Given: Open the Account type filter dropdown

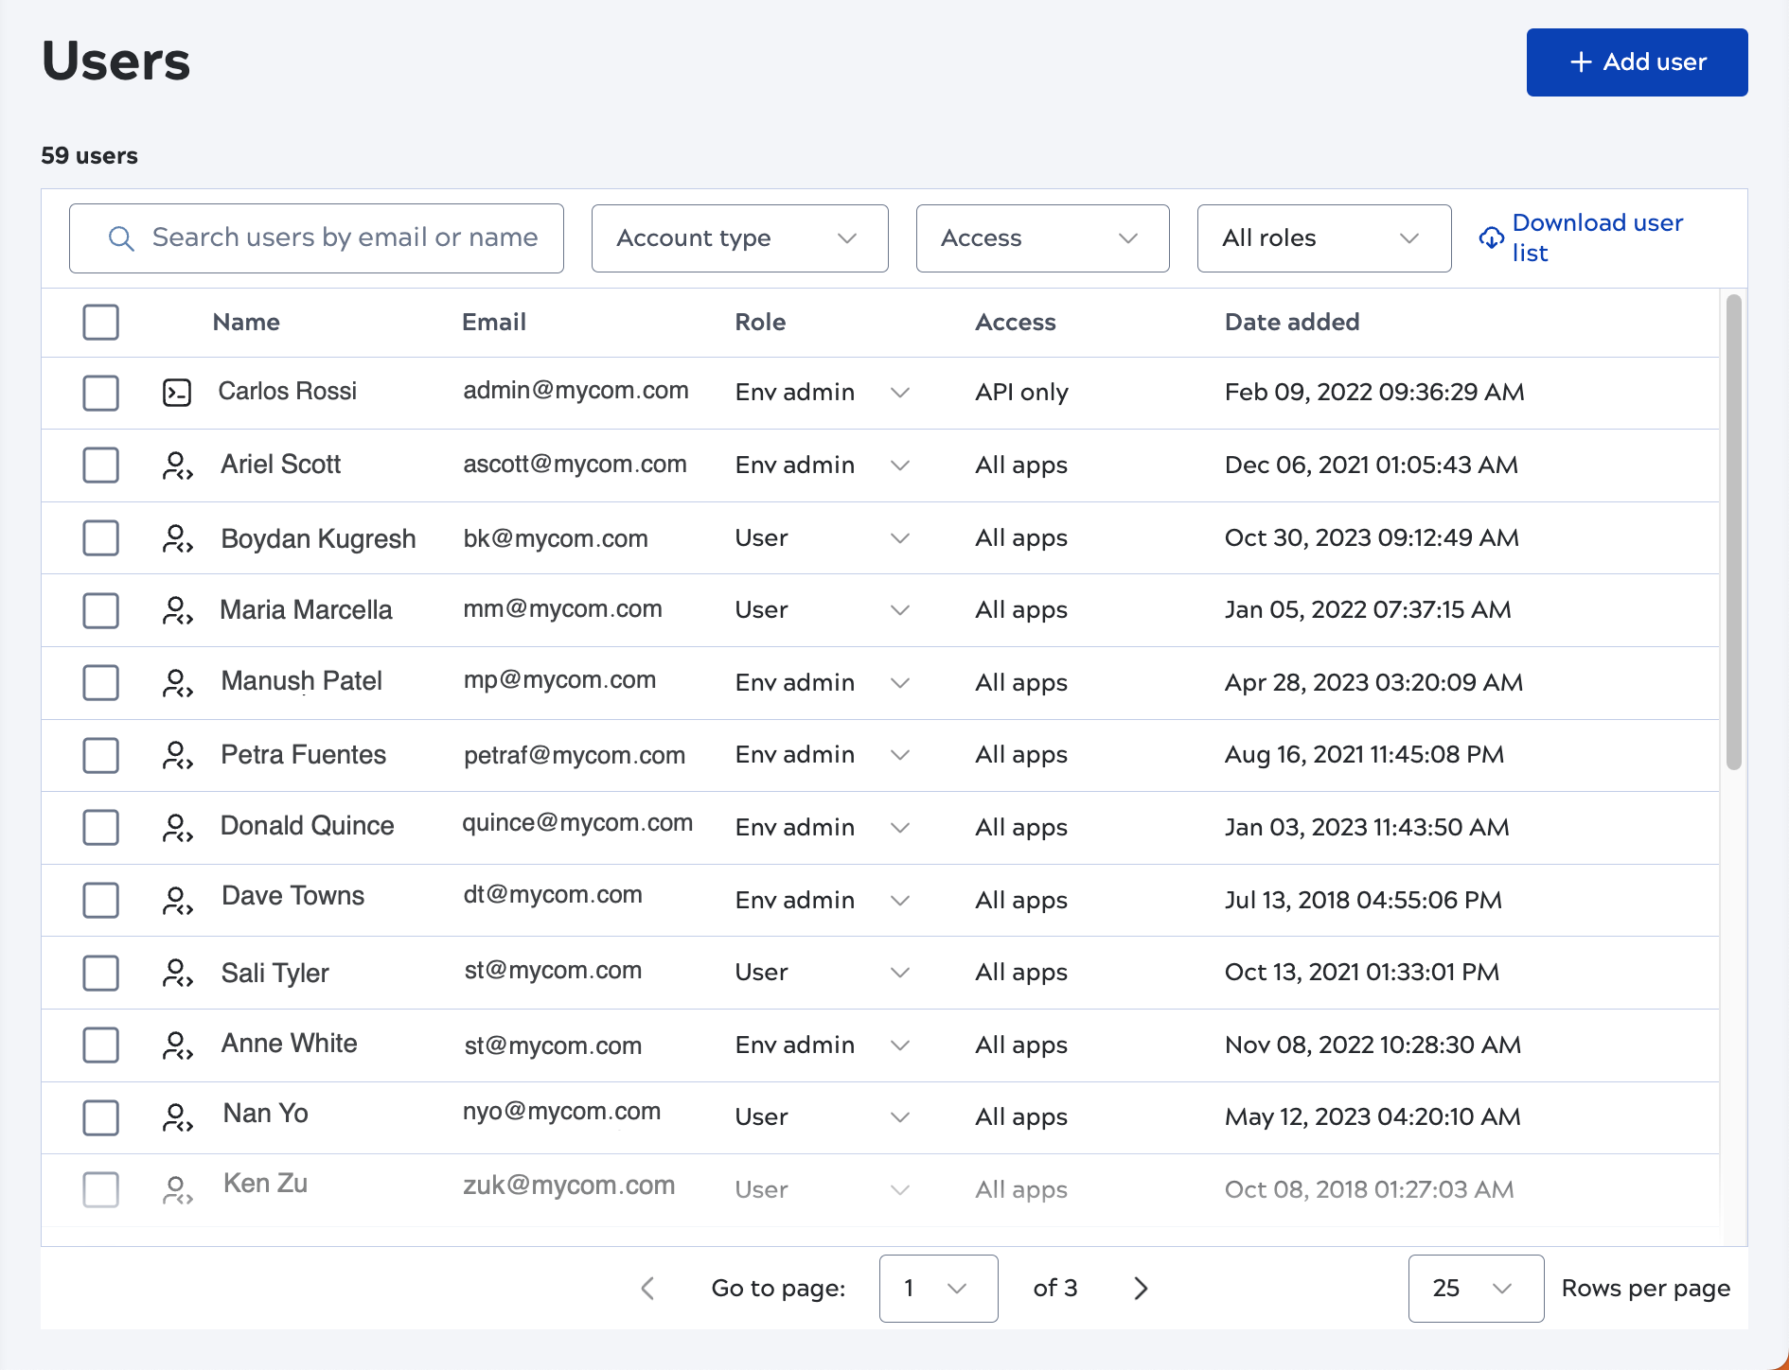Looking at the screenshot, I should pyautogui.click(x=739, y=238).
